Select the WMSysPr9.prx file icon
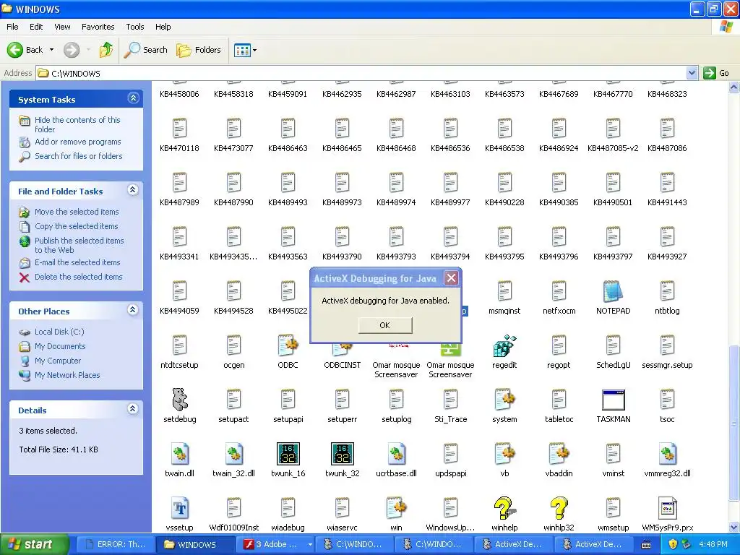Image resolution: width=740 pixels, height=555 pixels. (667, 508)
